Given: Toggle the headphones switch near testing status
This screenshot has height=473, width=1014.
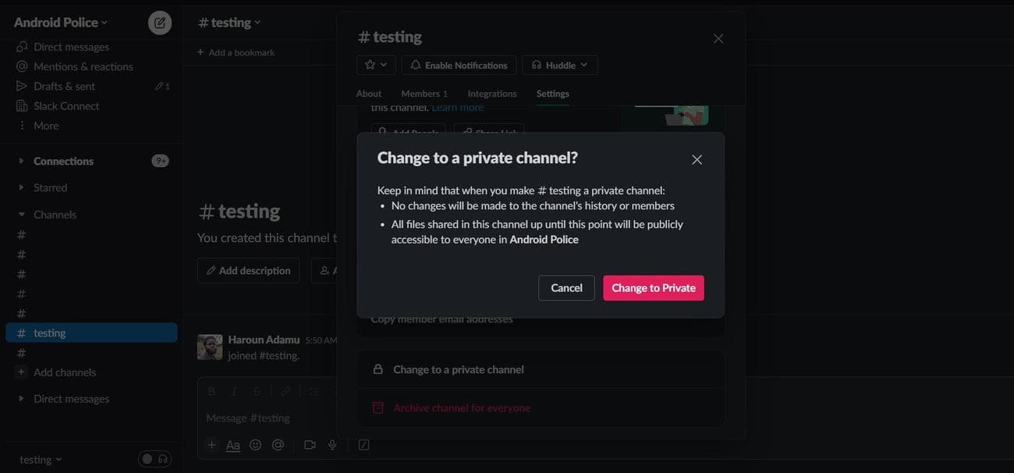Looking at the screenshot, I should (x=154, y=459).
